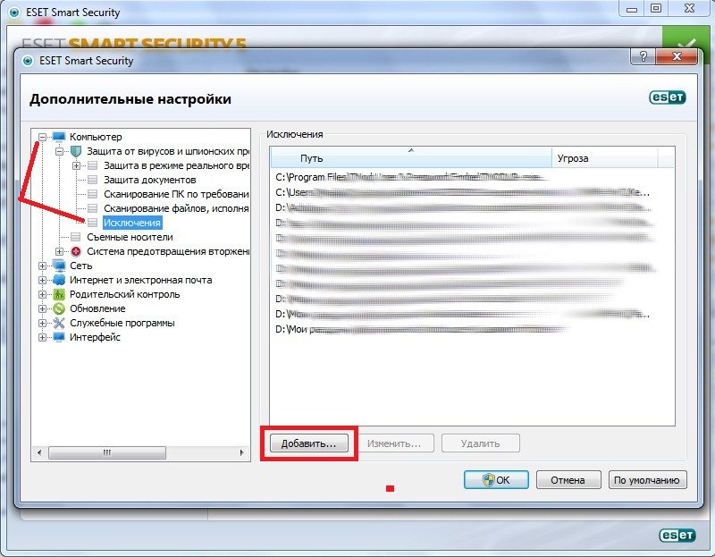Expand the Обновление tree node
Image resolution: width=715 pixels, height=557 pixels.
(42, 308)
